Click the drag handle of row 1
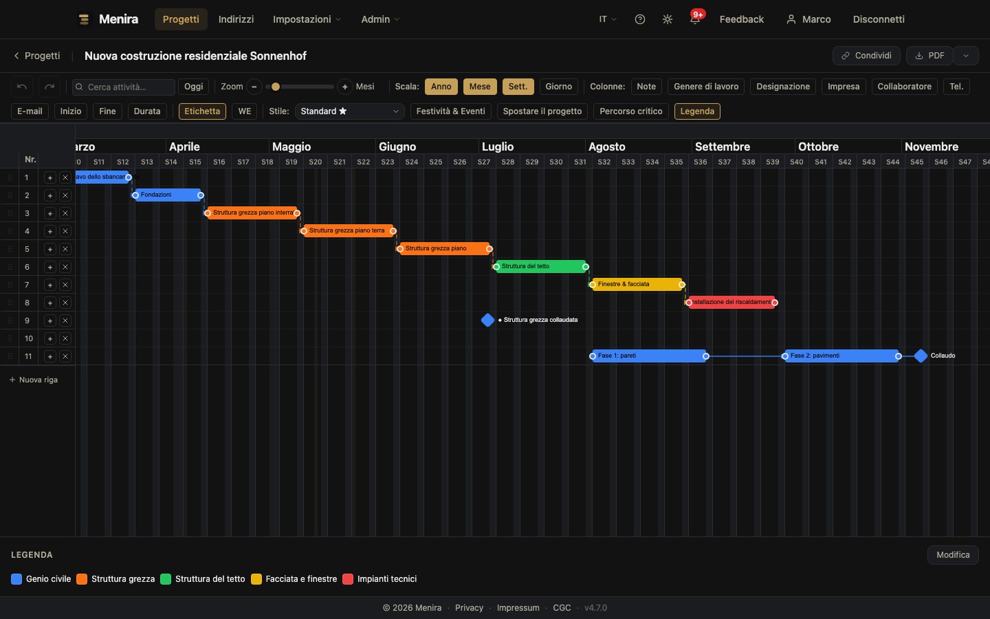 coord(10,177)
